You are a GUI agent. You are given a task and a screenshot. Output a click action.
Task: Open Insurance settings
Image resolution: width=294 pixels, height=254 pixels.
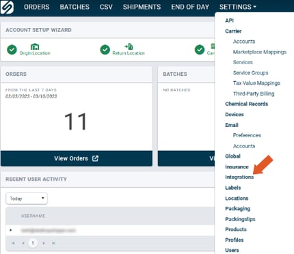point(237,167)
